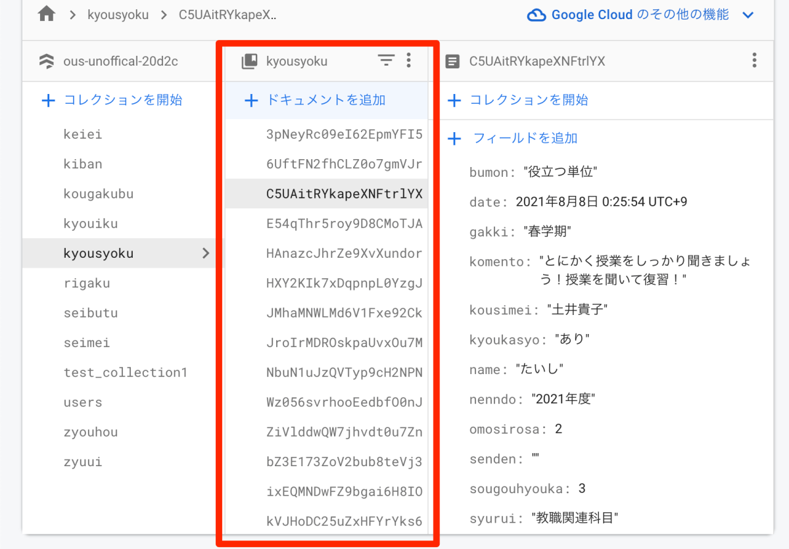Click the gakki field value 春学期
The image size is (789, 549).
point(548,231)
